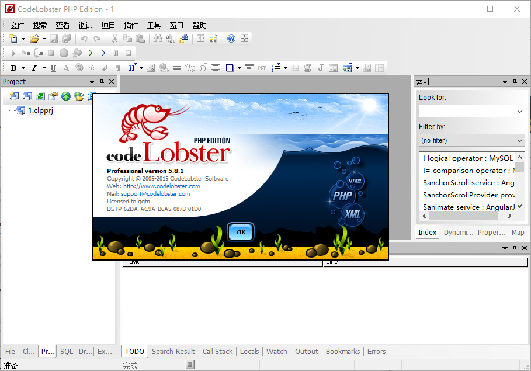Screen dimensions: 531x371
Task: Click the Bold formatting icon
Action: point(14,68)
